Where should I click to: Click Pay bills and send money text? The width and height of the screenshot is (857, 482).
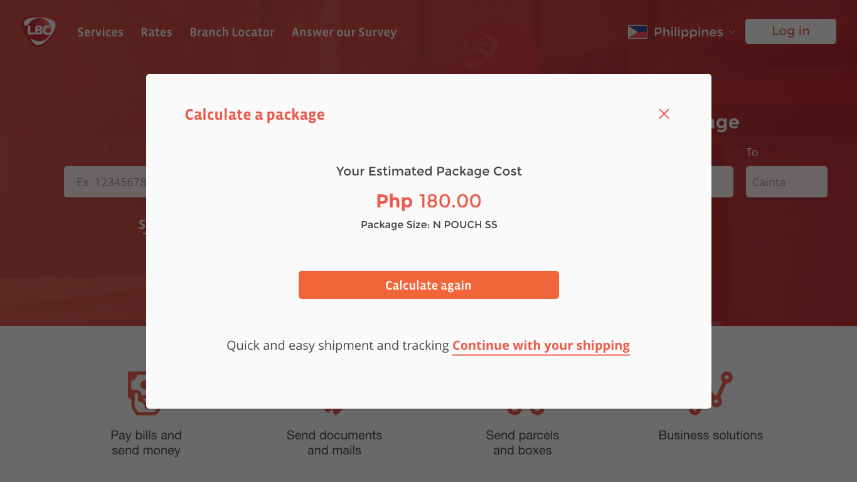tap(146, 443)
